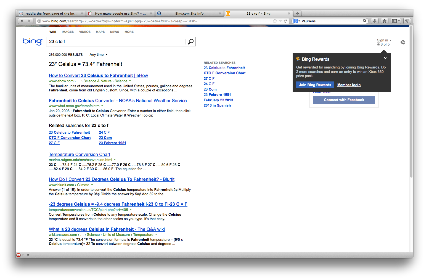Open Bing settings gear icon

(403, 42)
